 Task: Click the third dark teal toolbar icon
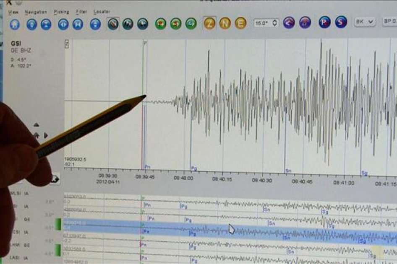pyautogui.click(x=143, y=24)
